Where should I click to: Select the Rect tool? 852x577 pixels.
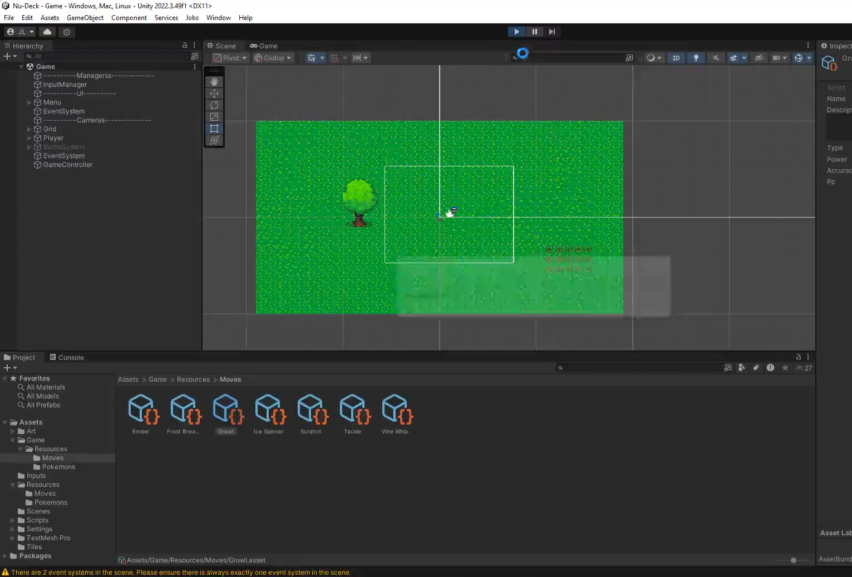214,129
